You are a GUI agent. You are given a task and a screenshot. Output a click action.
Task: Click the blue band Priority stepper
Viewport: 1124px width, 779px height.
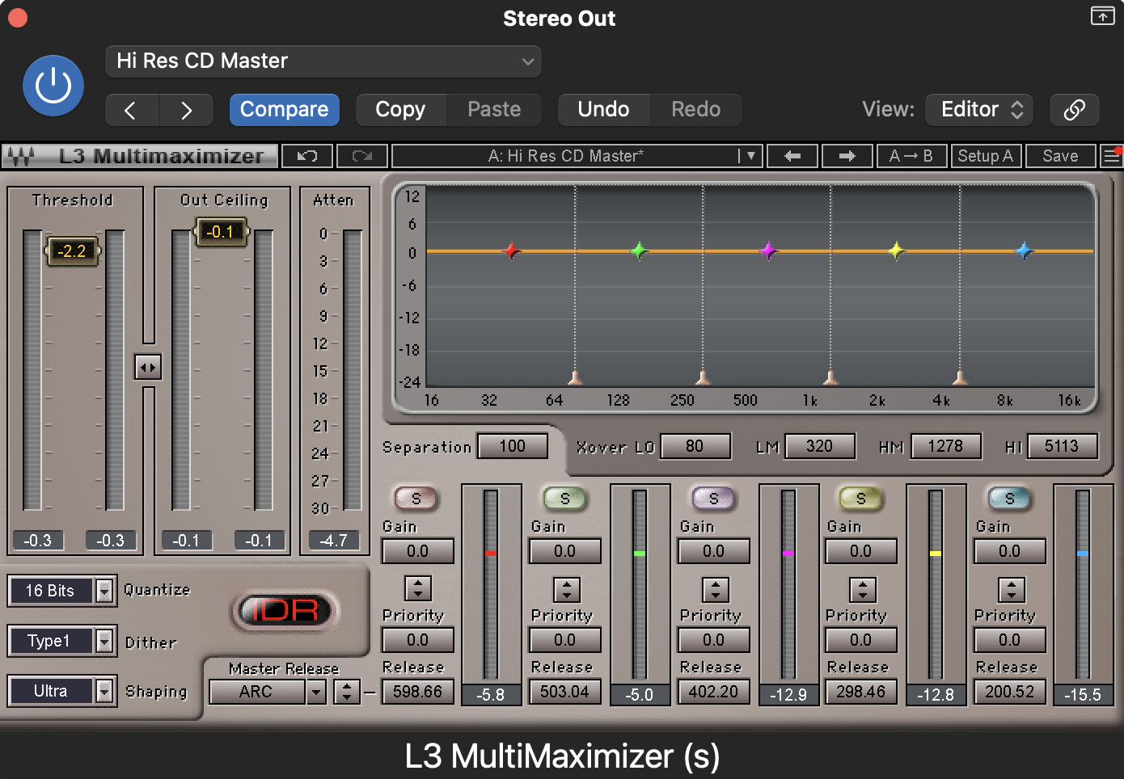coord(1011,589)
